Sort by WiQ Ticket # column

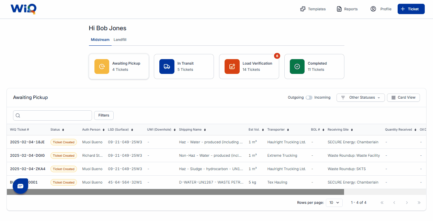pyautogui.click(x=20, y=130)
